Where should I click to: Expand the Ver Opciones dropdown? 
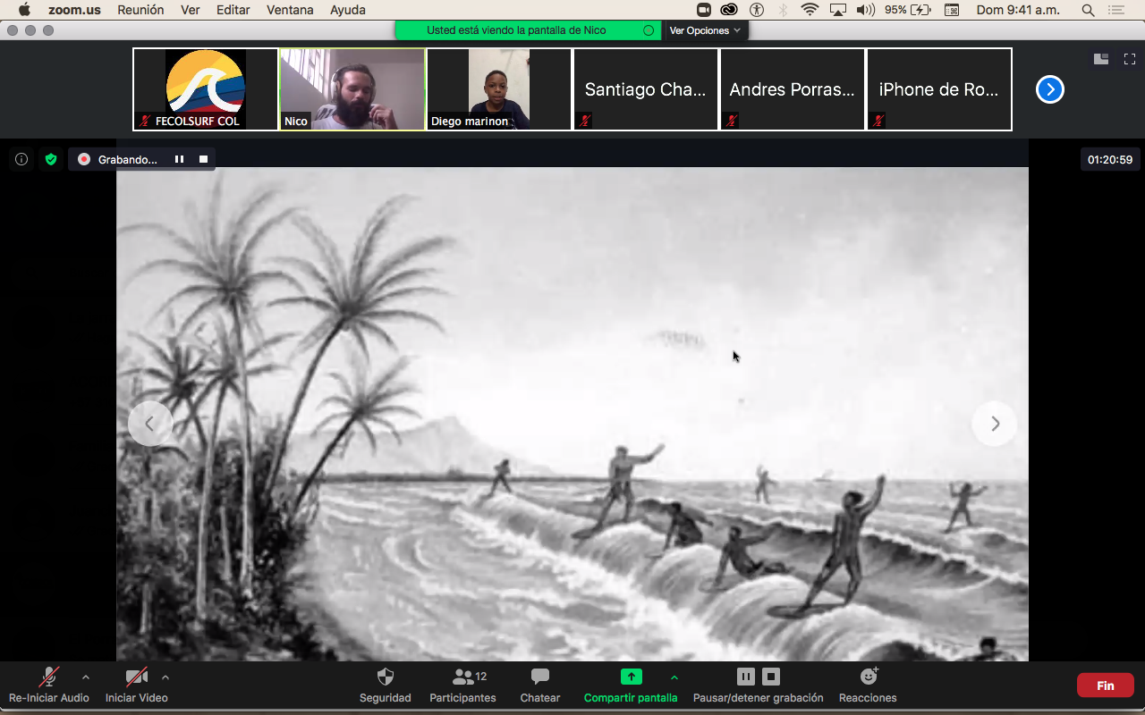705,30
